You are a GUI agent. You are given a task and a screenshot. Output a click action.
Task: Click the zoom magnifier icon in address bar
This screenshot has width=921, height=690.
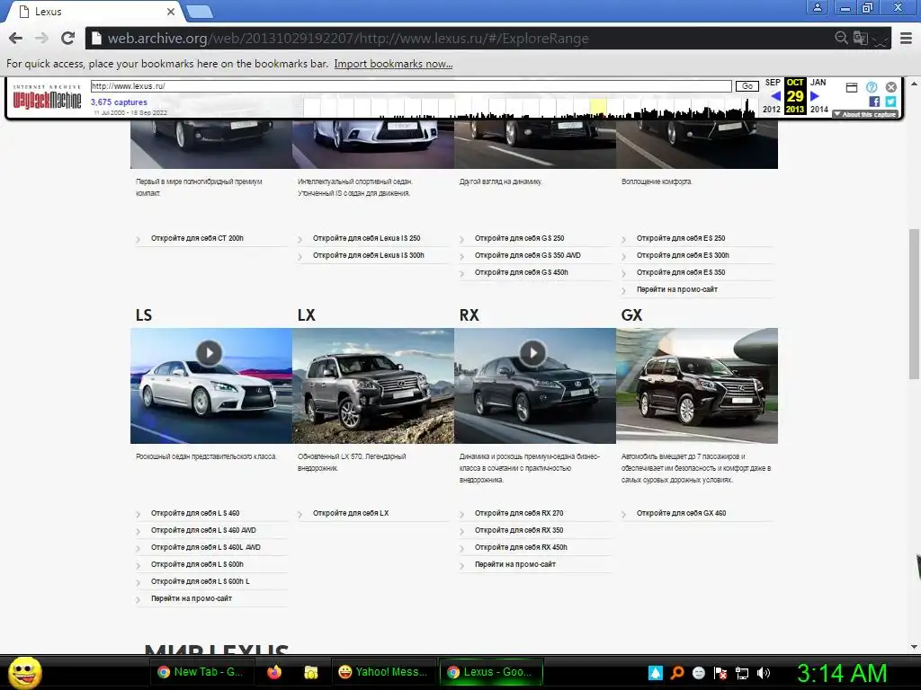point(841,38)
